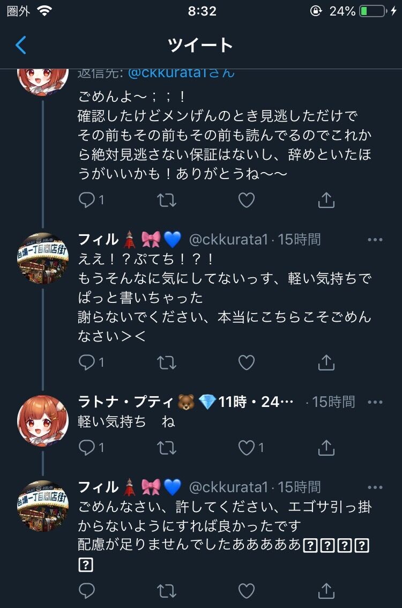
Task: Share the last tweet by フィル
Action: 326,591
